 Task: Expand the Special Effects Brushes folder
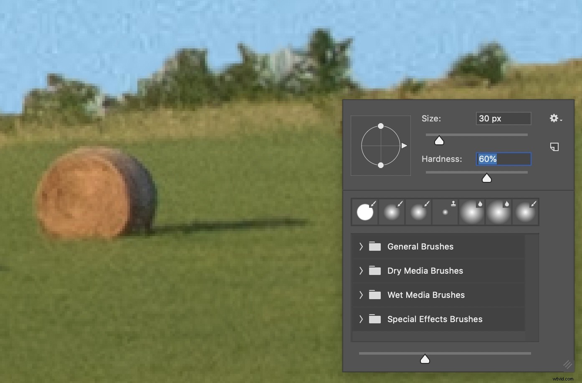(361, 319)
